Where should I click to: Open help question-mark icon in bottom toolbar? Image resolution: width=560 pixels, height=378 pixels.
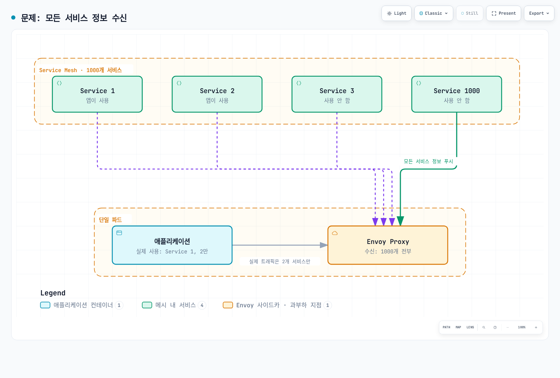[495, 328]
